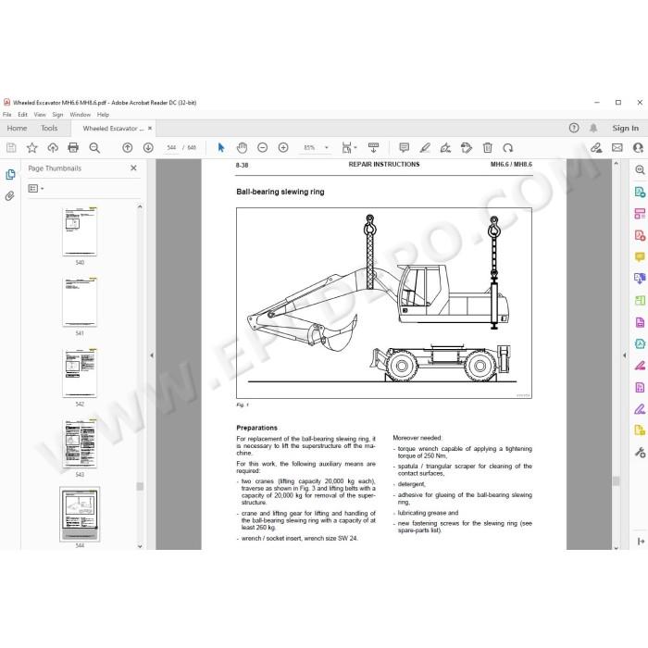Click thumbnails panel scroll up arrow
Screen dimensions: 648x648
click(140, 206)
